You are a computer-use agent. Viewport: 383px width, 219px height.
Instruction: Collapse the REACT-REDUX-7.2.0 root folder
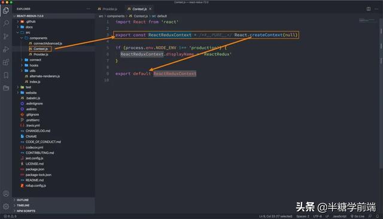coord(53,16)
